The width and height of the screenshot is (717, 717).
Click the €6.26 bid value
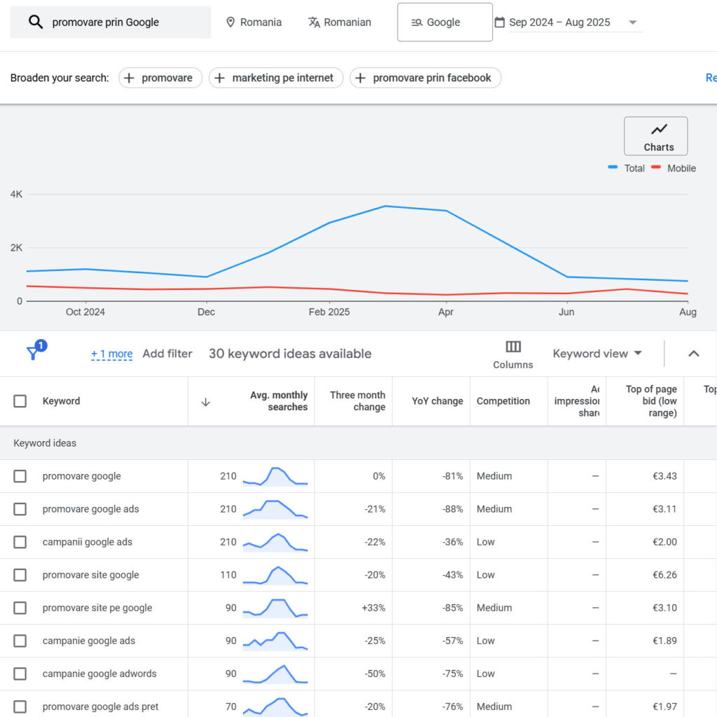(664, 575)
